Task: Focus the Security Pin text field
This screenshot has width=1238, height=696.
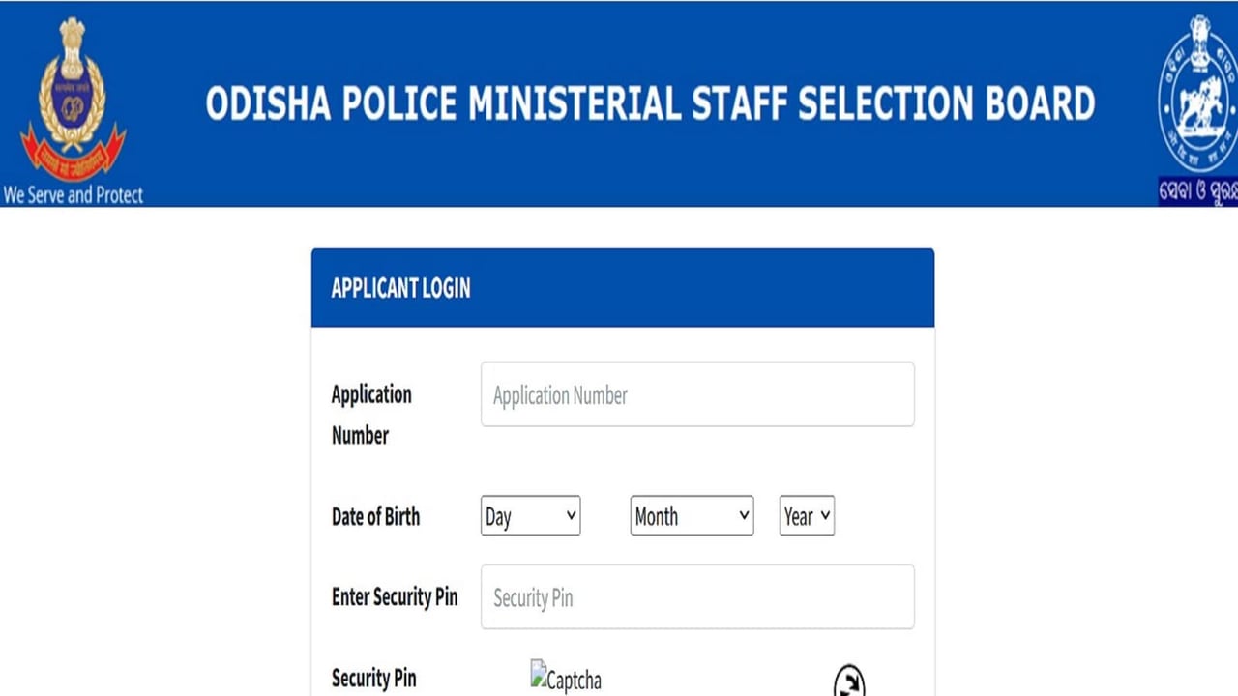Action: pos(697,596)
